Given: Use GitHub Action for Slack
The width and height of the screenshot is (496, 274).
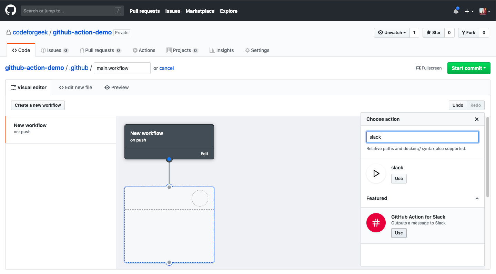Looking at the screenshot, I should (x=399, y=233).
